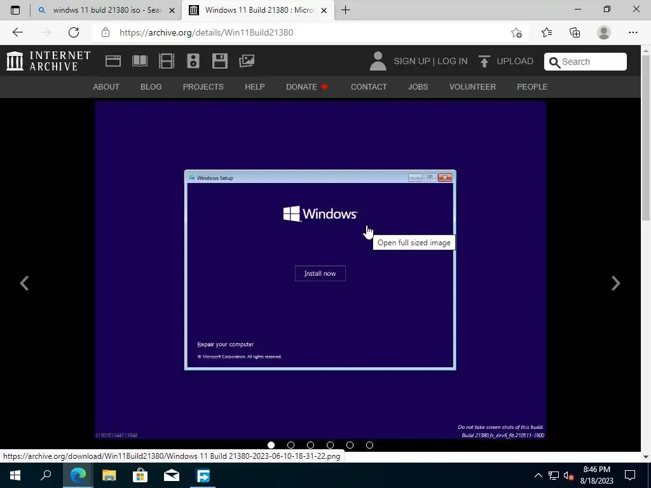The height and width of the screenshot is (488, 651).
Task: Click the page vertical scrollbar thumb
Action: [x=646, y=138]
